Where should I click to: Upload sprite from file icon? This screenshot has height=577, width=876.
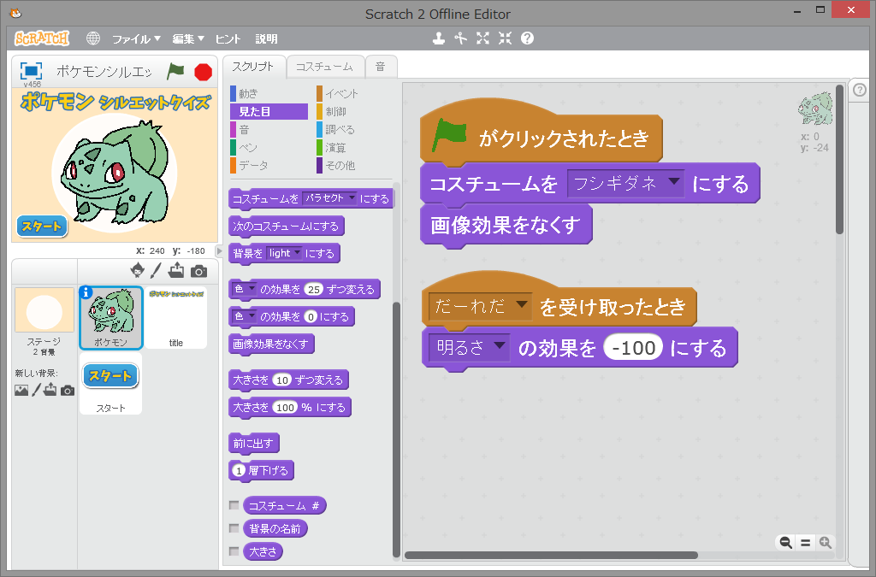pyautogui.click(x=176, y=271)
